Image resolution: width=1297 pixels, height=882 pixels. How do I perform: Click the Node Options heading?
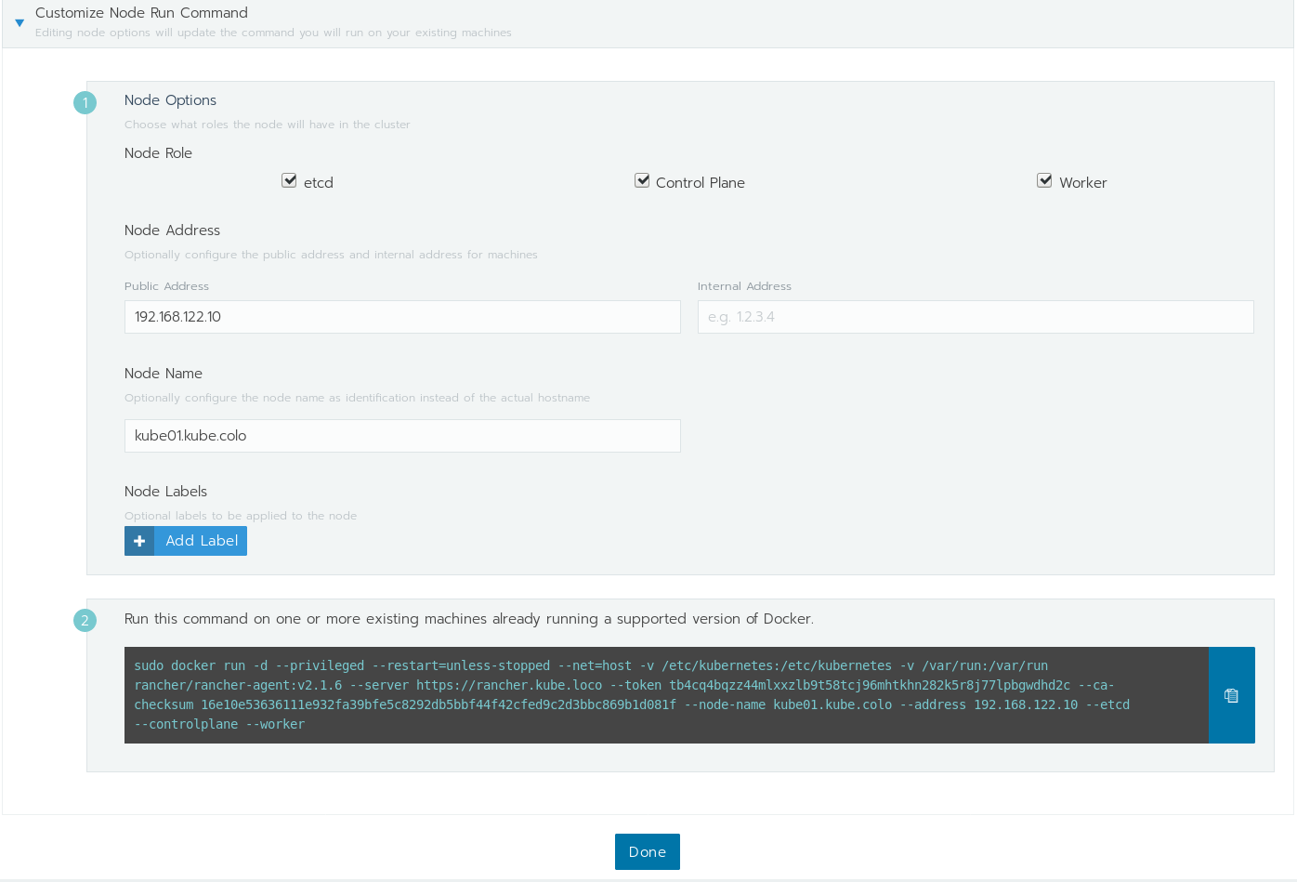pyautogui.click(x=170, y=100)
